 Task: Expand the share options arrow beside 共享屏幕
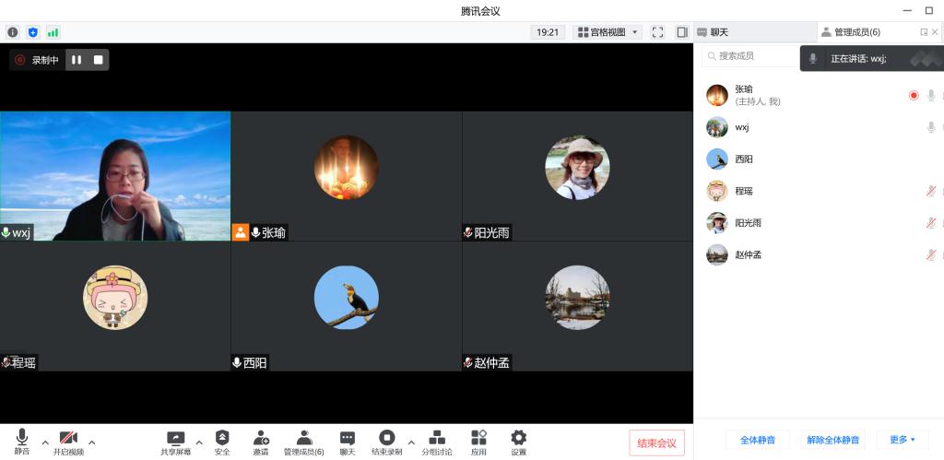(x=199, y=442)
